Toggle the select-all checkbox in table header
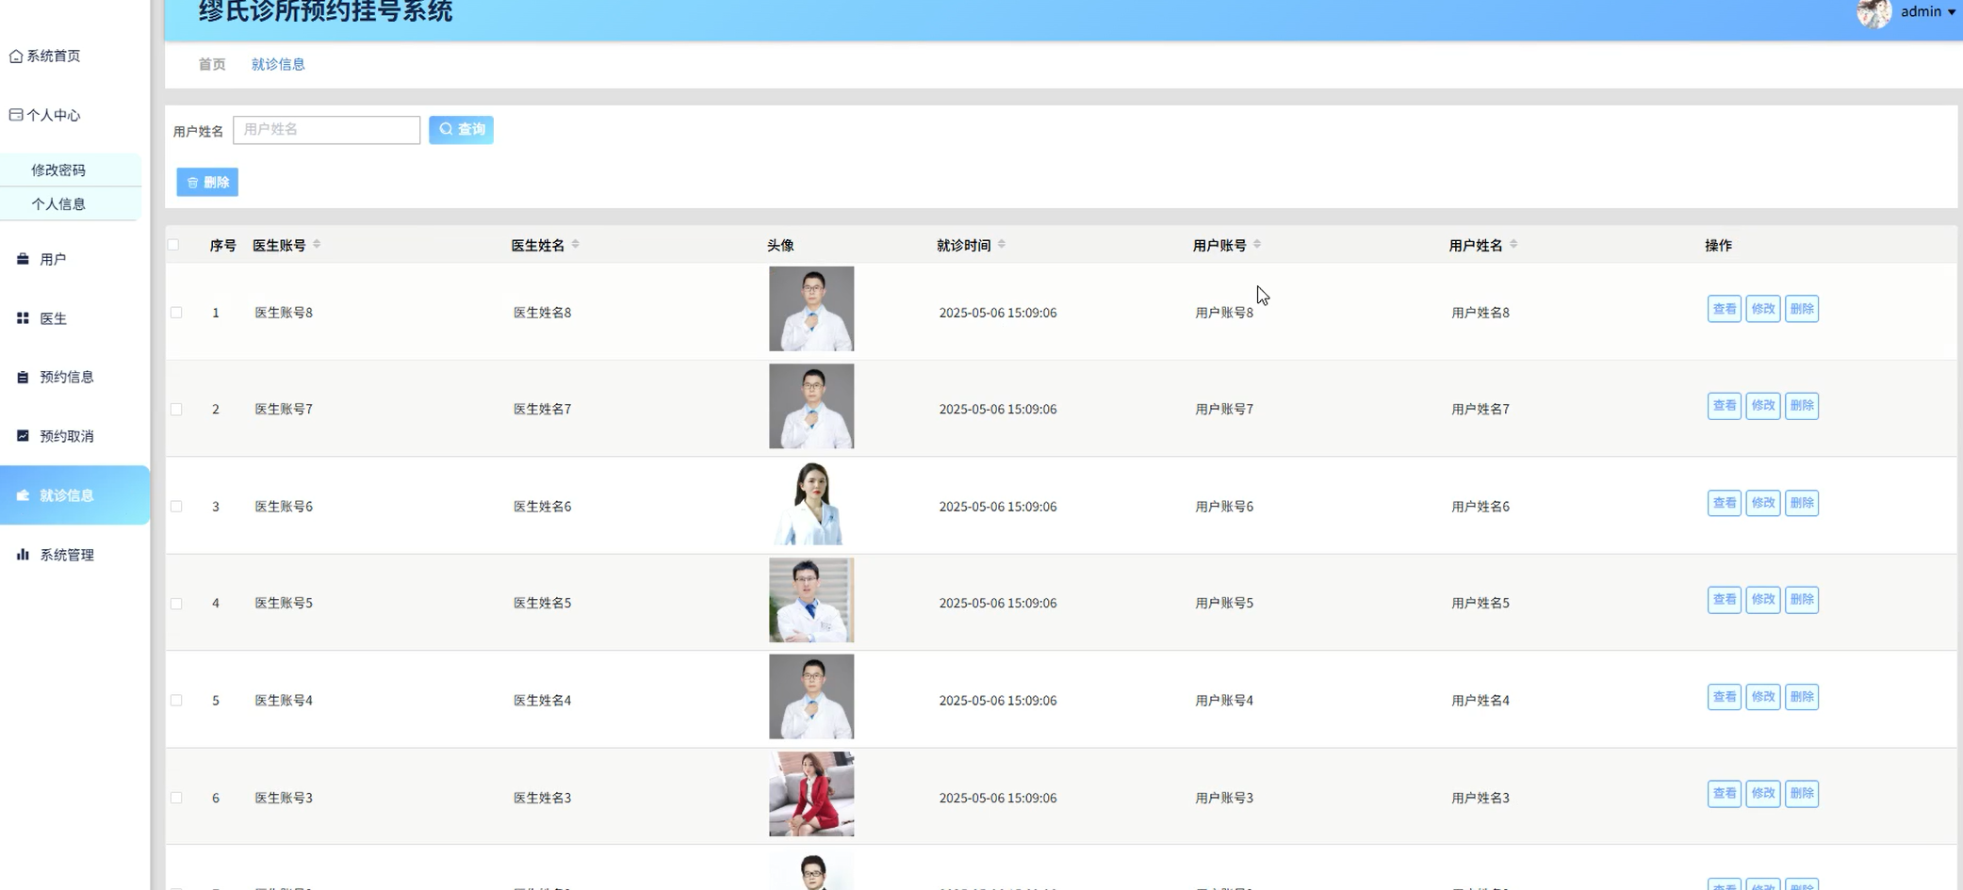The image size is (1963, 890). pos(173,245)
